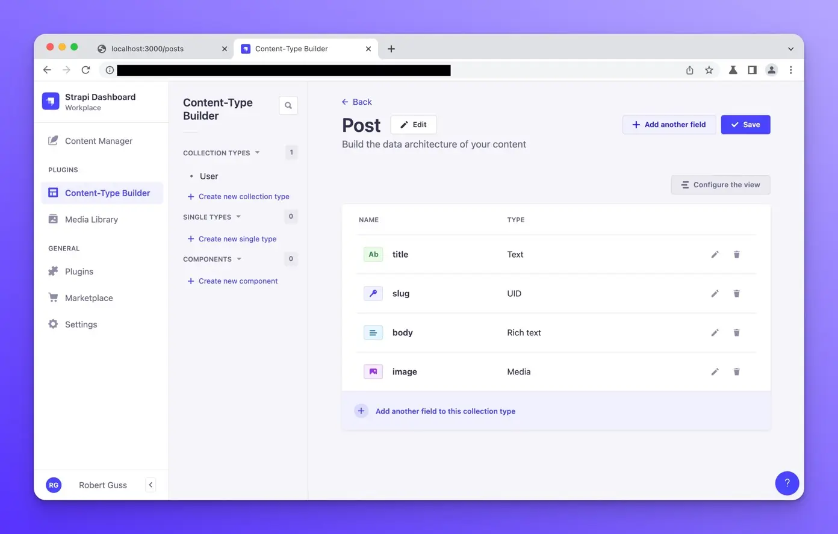Viewport: 838px width, 534px height.
Task: Click the edit pencil for body field
Action: point(715,333)
